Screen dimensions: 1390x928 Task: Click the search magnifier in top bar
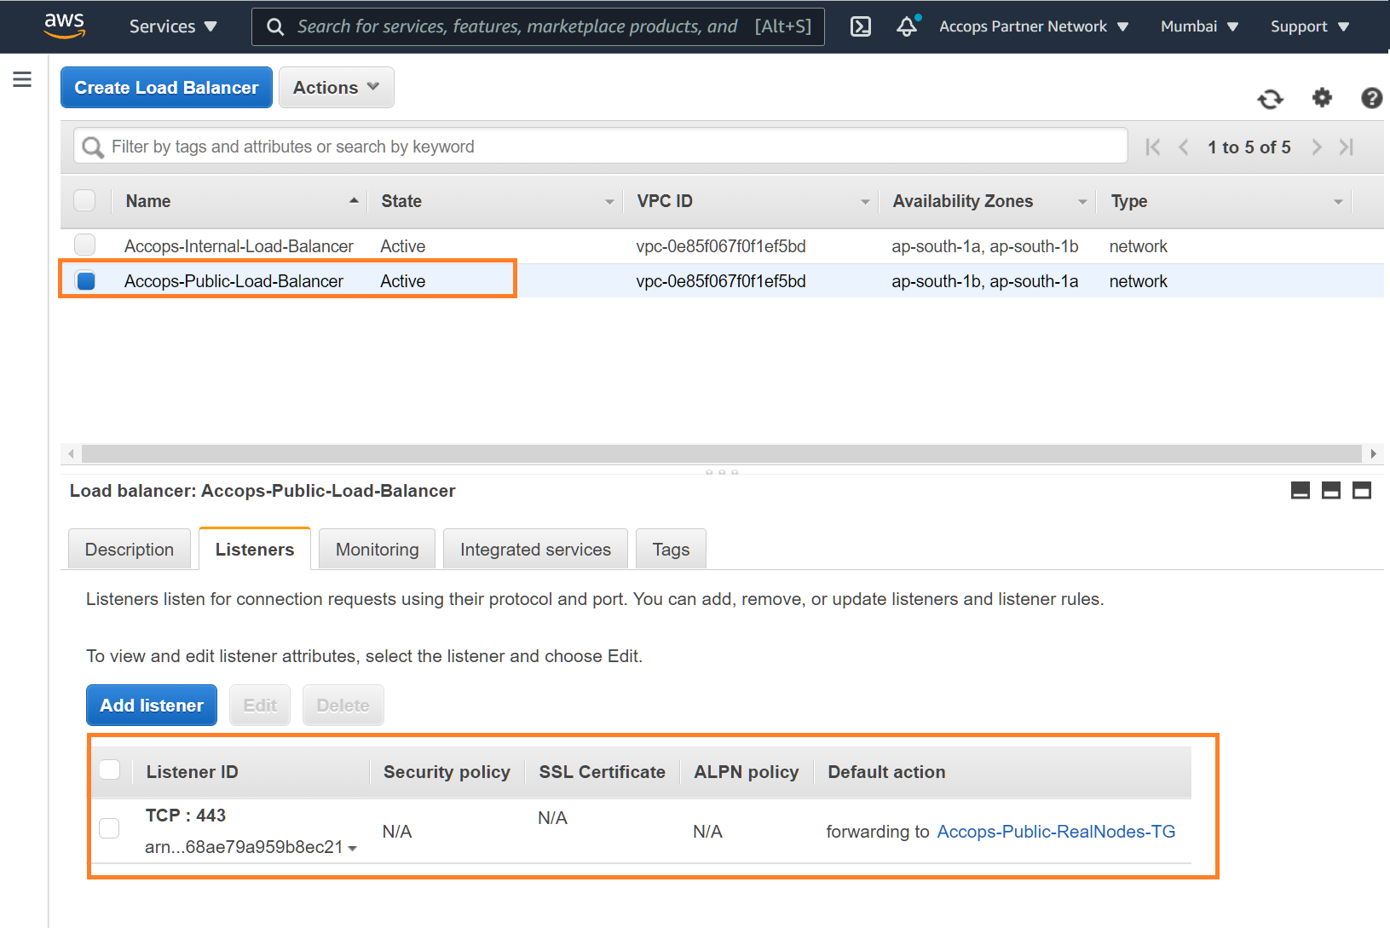pyautogui.click(x=275, y=26)
